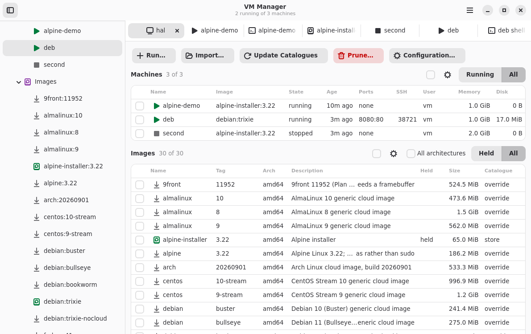The image size is (531, 334).
Task: Select deb in the sidebar
Action: click(x=62, y=48)
